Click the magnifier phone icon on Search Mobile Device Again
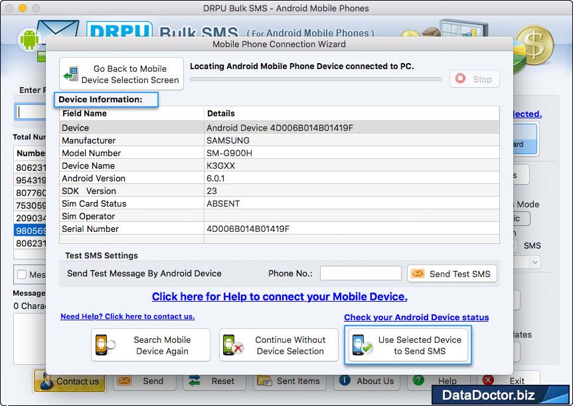Image resolution: width=573 pixels, height=406 pixels. coord(106,345)
